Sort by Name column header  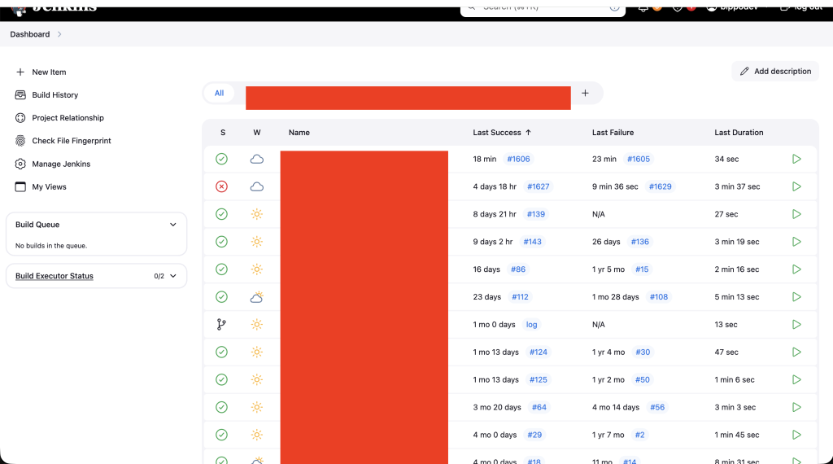coord(299,133)
